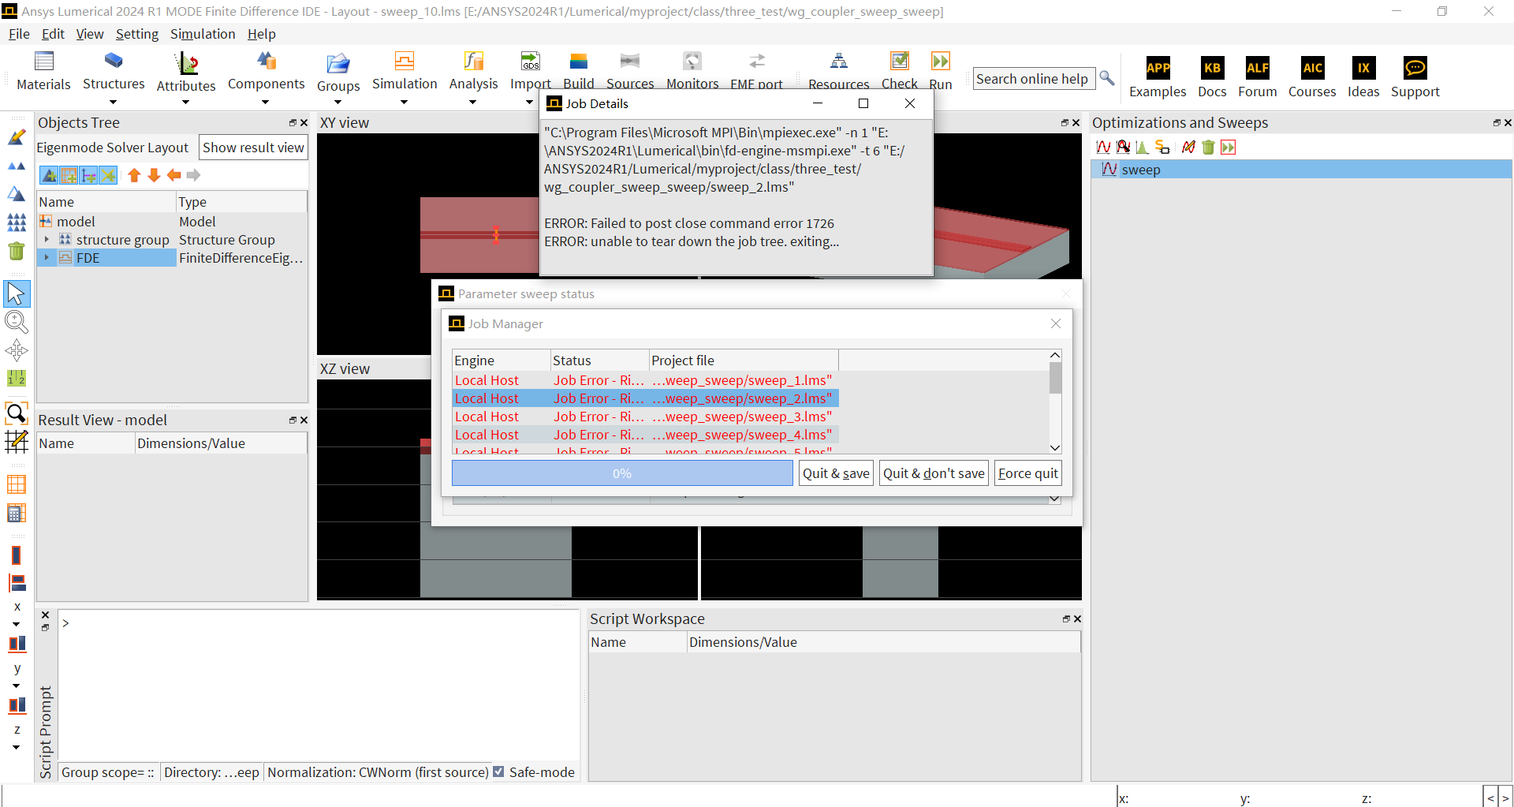Toggle the Safe-mode checkbox

point(498,772)
